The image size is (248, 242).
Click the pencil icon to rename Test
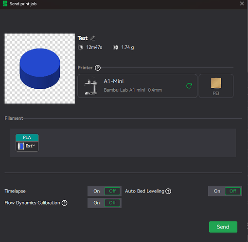click(92, 38)
